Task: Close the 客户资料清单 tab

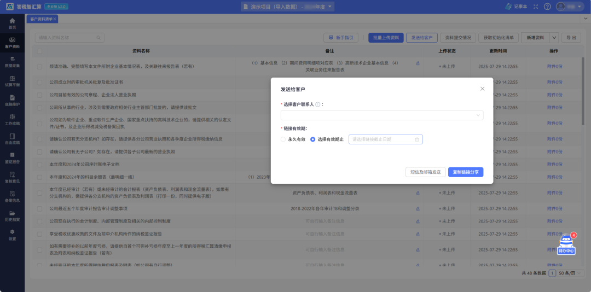Action: [55, 19]
